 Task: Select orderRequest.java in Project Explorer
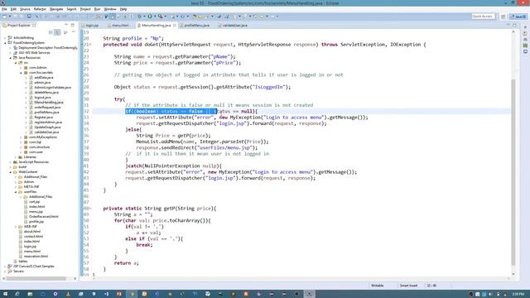click(x=47, y=108)
